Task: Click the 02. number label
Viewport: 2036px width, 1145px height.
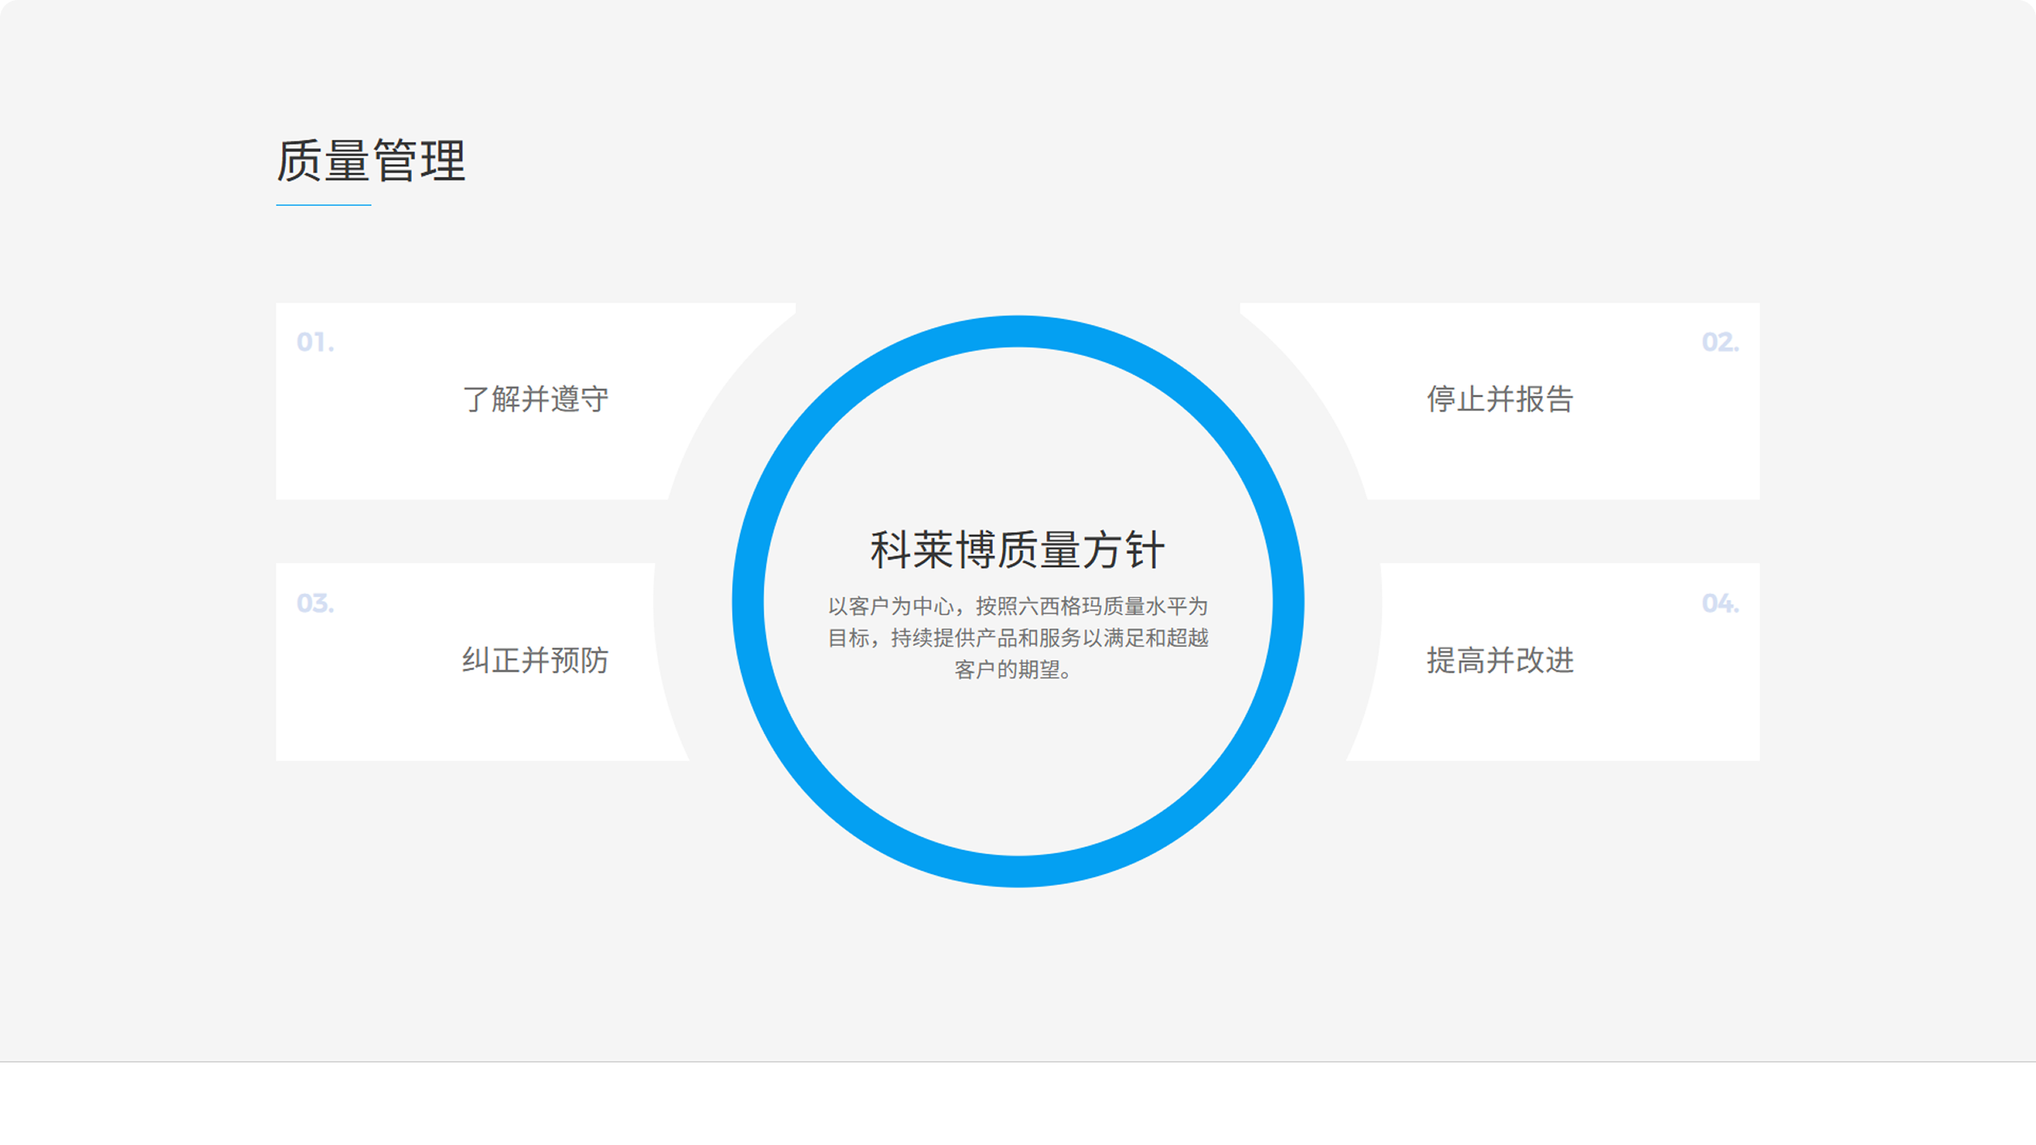Action: (1719, 342)
